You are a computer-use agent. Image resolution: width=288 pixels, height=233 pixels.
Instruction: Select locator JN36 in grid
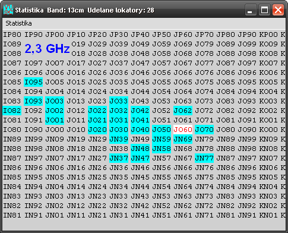click(x=119, y=168)
